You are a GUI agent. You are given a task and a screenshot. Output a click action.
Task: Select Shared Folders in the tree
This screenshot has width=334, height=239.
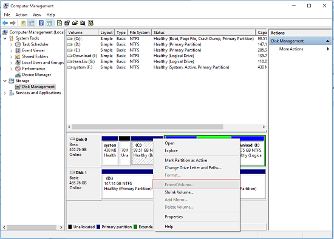35,56
